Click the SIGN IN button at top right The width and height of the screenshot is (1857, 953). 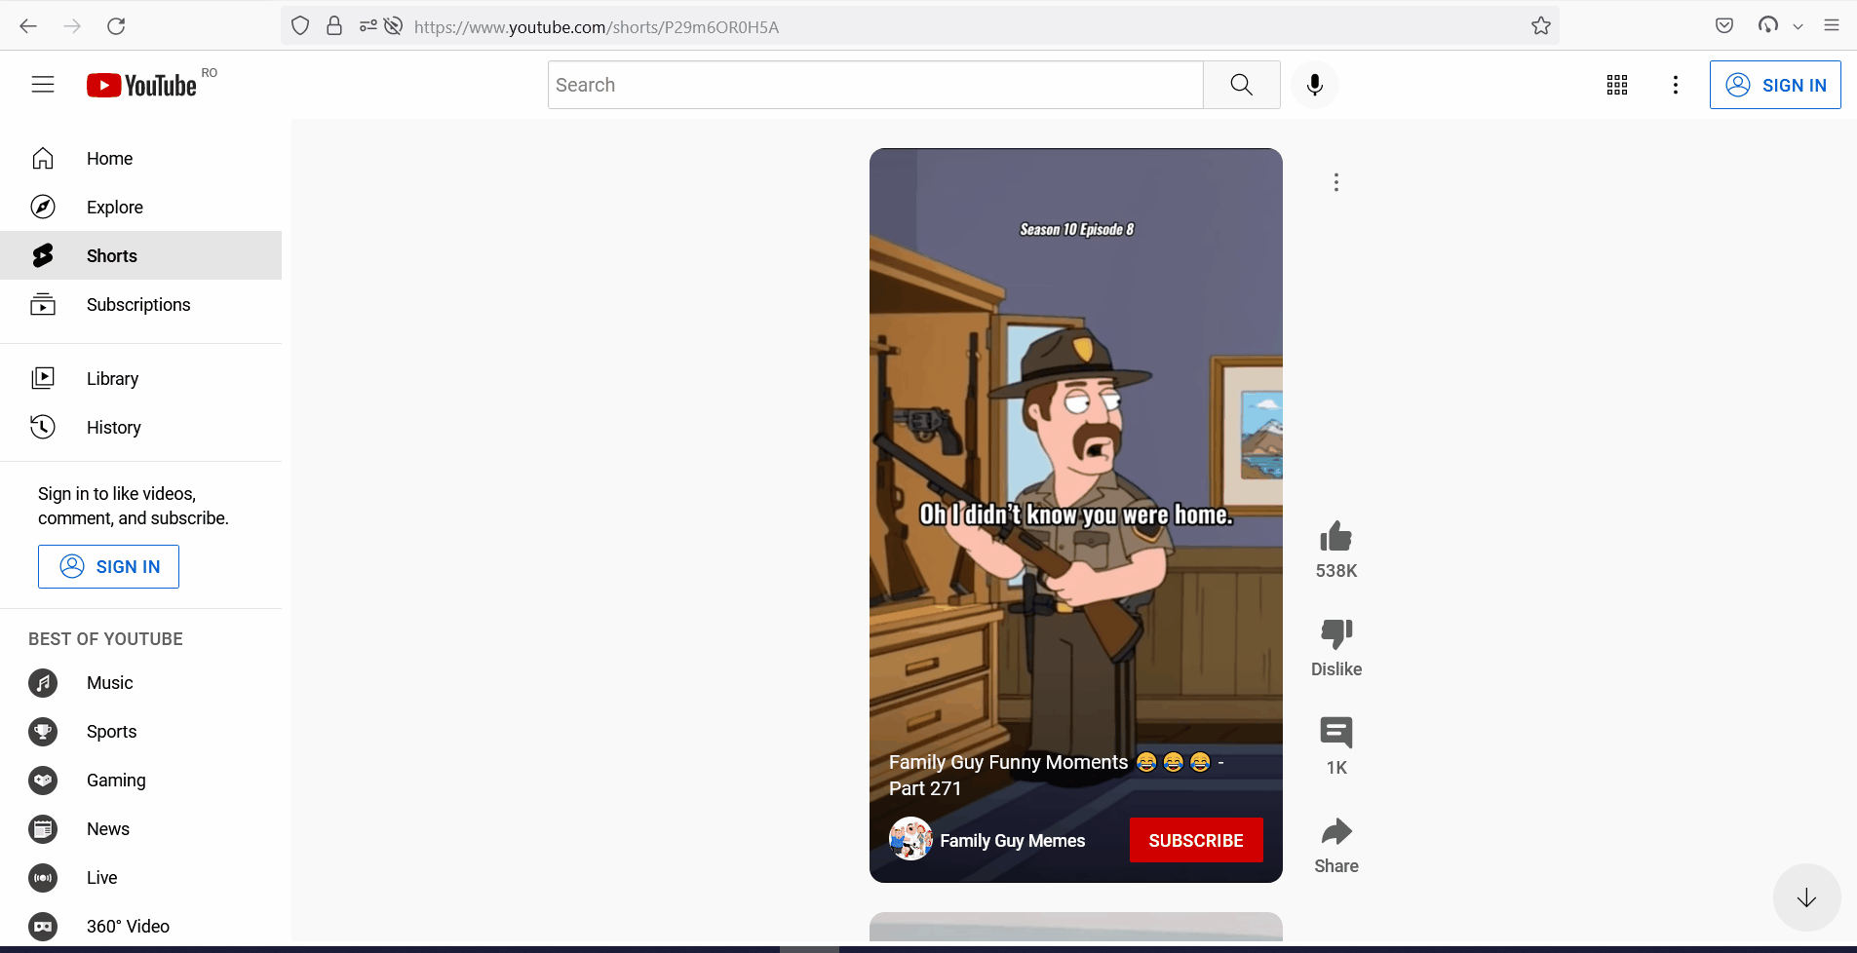pos(1775,85)
